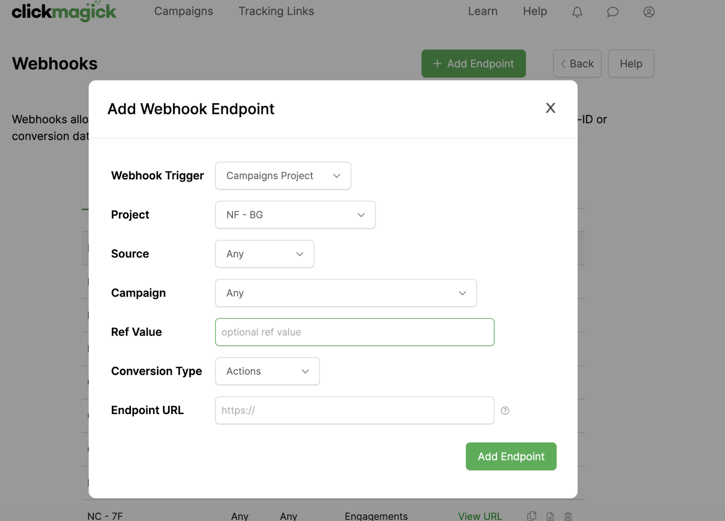Open View URL link in NC - 7F row
The width and height of the screenshot is (725, 521).
480,516
